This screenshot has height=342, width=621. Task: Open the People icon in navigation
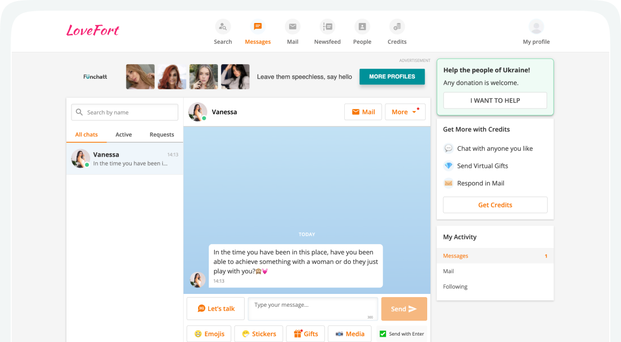coord(362,27)
